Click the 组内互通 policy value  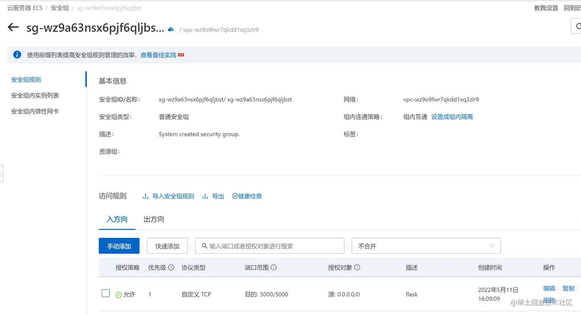point(415,116)
